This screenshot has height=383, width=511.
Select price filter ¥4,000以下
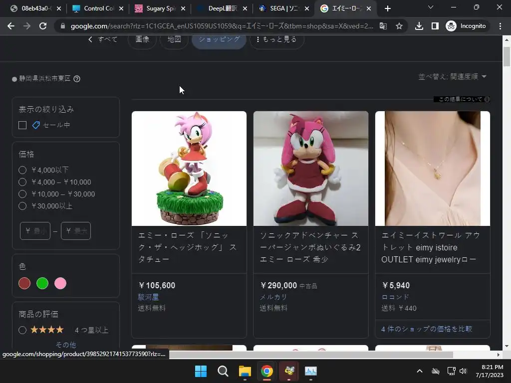coord(22,170)
